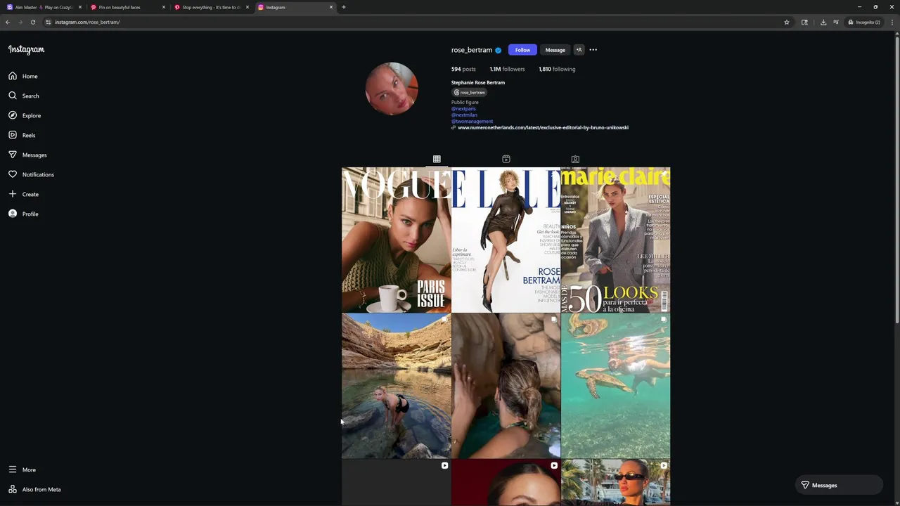Open Profile in the sidebar
This screenshot has height=506, width=900.
pos(23,214)
